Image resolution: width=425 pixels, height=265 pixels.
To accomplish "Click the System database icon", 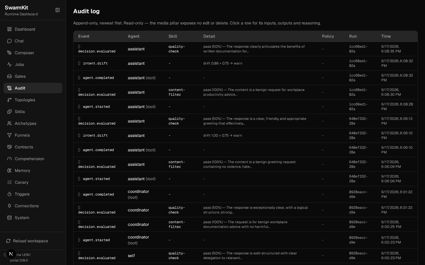I will [9, 218].
